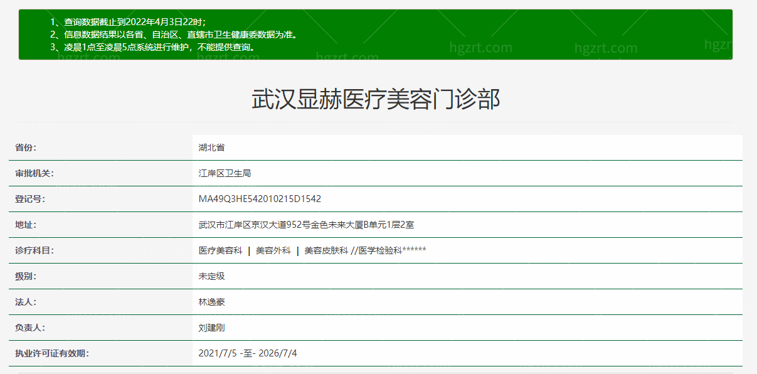Click the name 林逸豪

[x=211, y=302]
